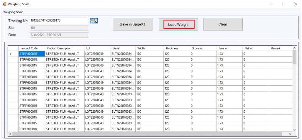Click the Gross wt column header
The width and height of the screenshot is (302, 140).
tap(203, 48)
